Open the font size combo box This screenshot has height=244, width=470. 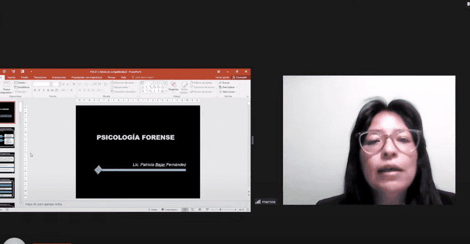click(56, 84)
